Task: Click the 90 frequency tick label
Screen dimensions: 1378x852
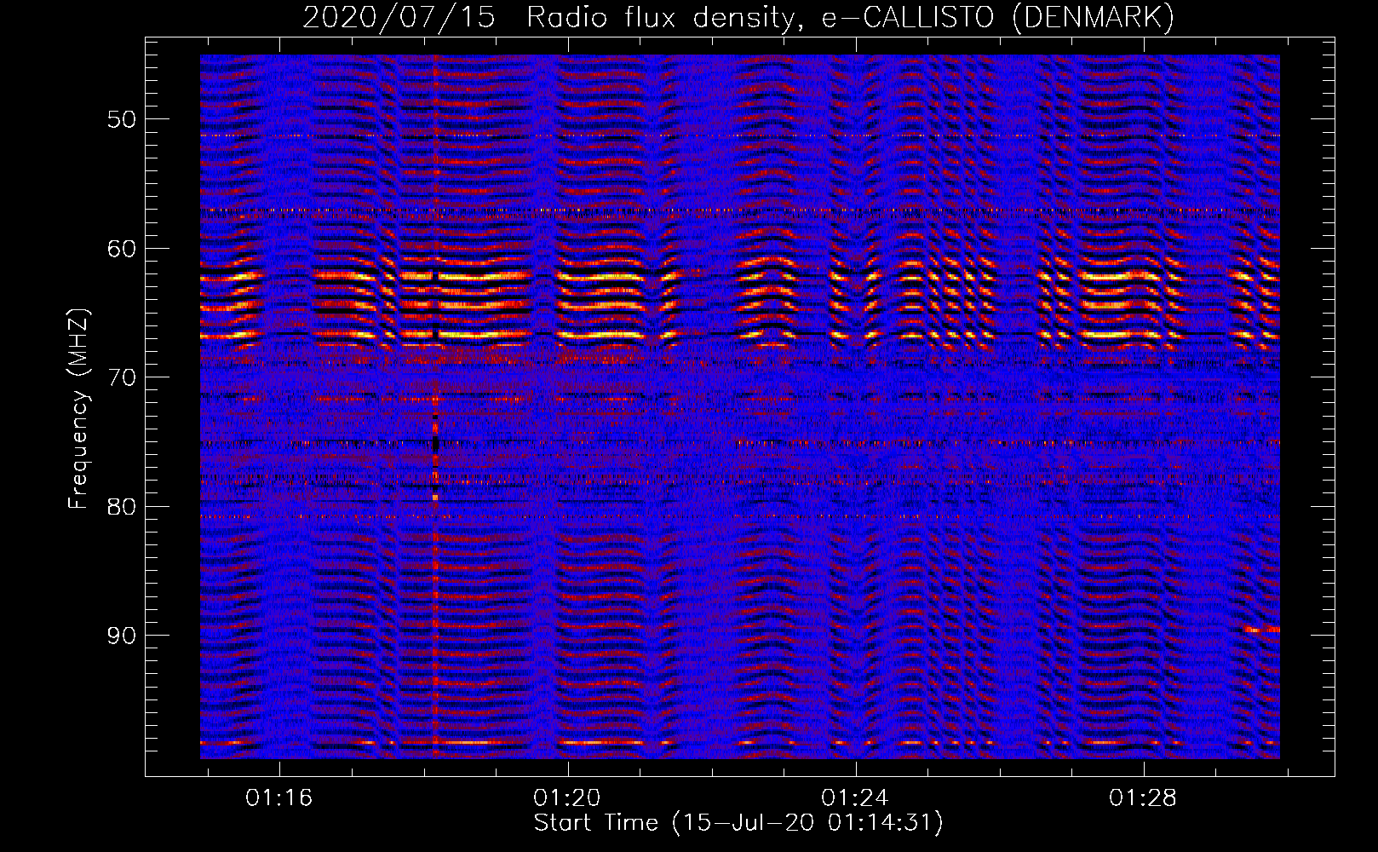Action: coord(122,636)
